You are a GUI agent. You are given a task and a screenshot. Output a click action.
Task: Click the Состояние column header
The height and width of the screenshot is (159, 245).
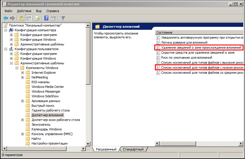[177, 32]
